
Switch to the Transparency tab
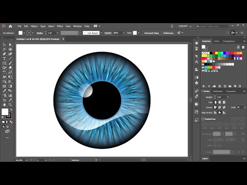(x=228, y=41)
